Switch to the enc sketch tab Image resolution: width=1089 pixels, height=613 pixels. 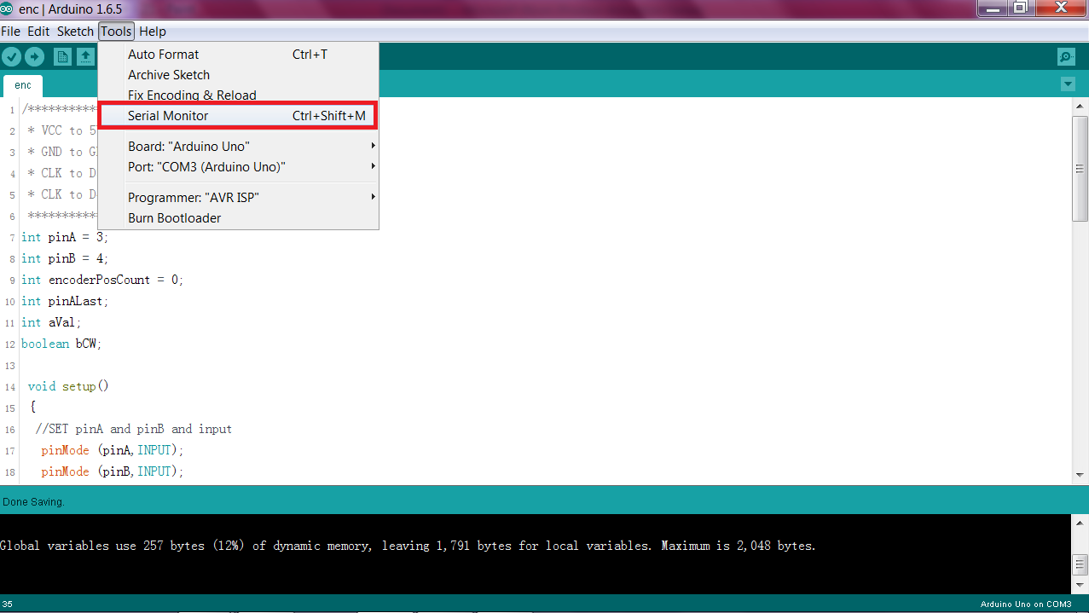coord(22,84)
